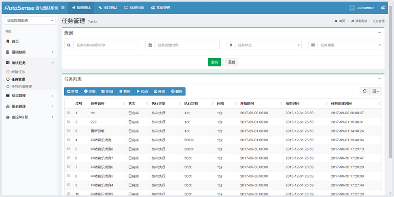394x197 pixels.
Task: Click the 监控&告警 dashboard icon
Action: coord(8,117)
